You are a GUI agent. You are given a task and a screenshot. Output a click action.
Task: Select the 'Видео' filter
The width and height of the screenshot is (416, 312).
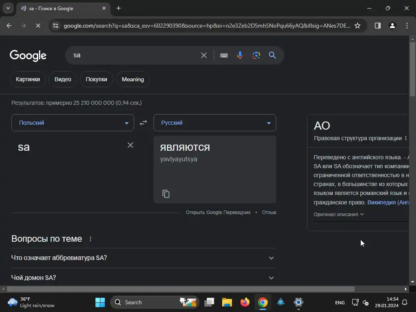click(x=63, y=79)
